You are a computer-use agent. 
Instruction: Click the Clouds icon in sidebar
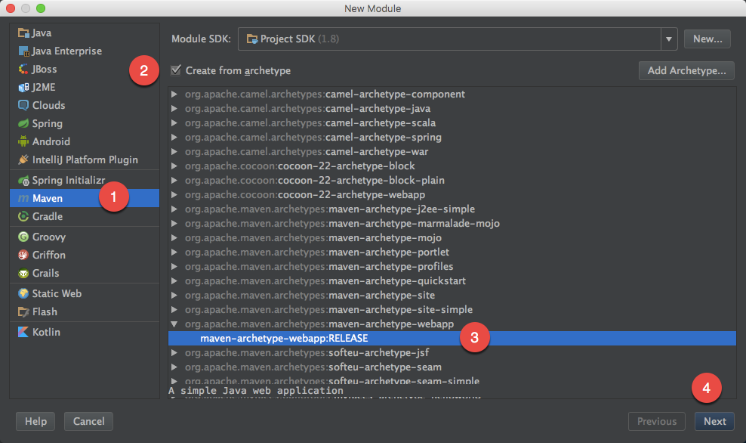coord(23,105)
